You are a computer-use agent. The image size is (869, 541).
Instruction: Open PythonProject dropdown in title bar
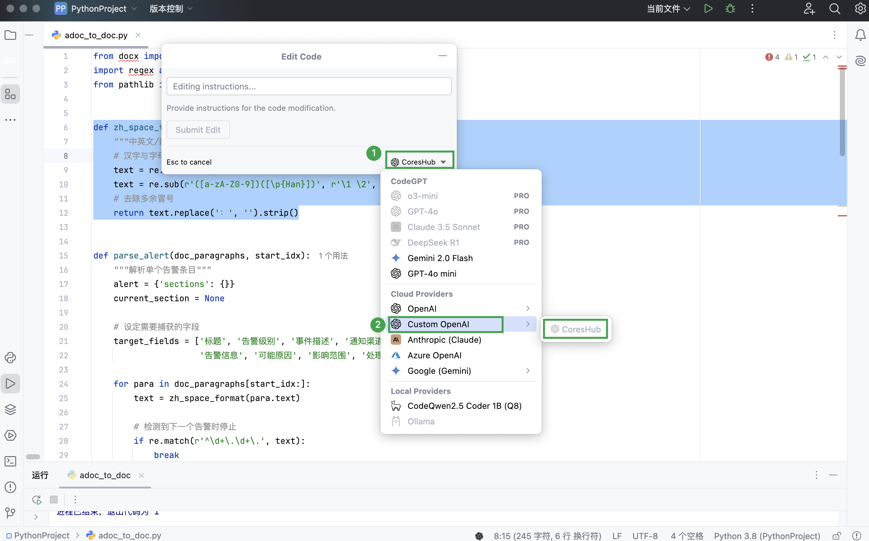pyautogui.click(x=96, y=9)
